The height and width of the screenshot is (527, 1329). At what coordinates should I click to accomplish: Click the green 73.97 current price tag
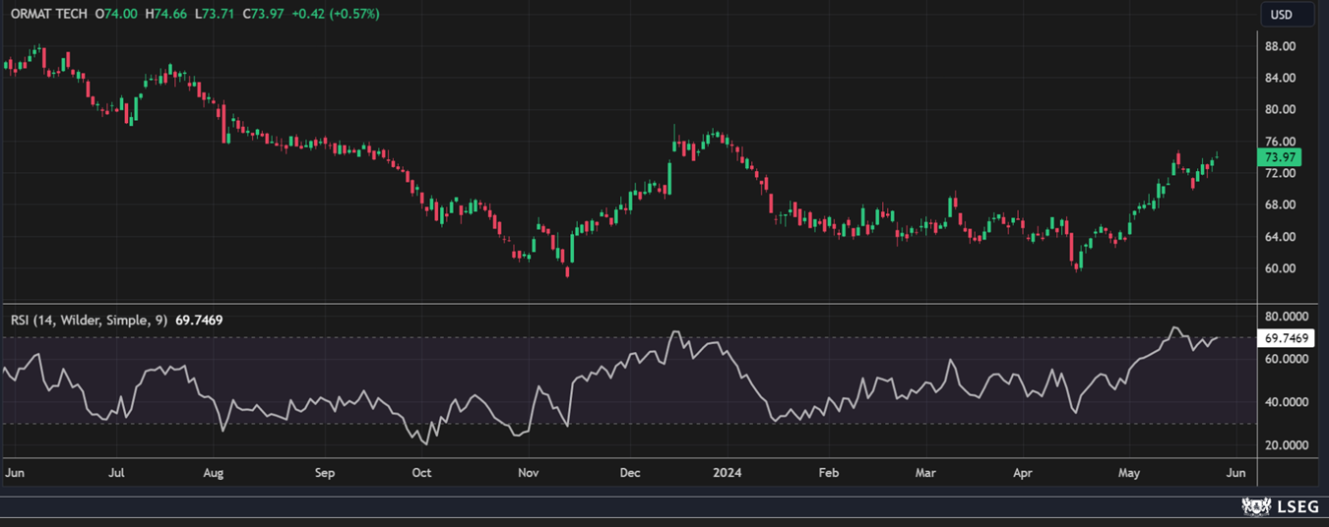(x=1279, y=157)
